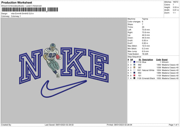The image size is (180, 127).
Task: Click the red swatch in row 6
Action: tap(134, 75)
